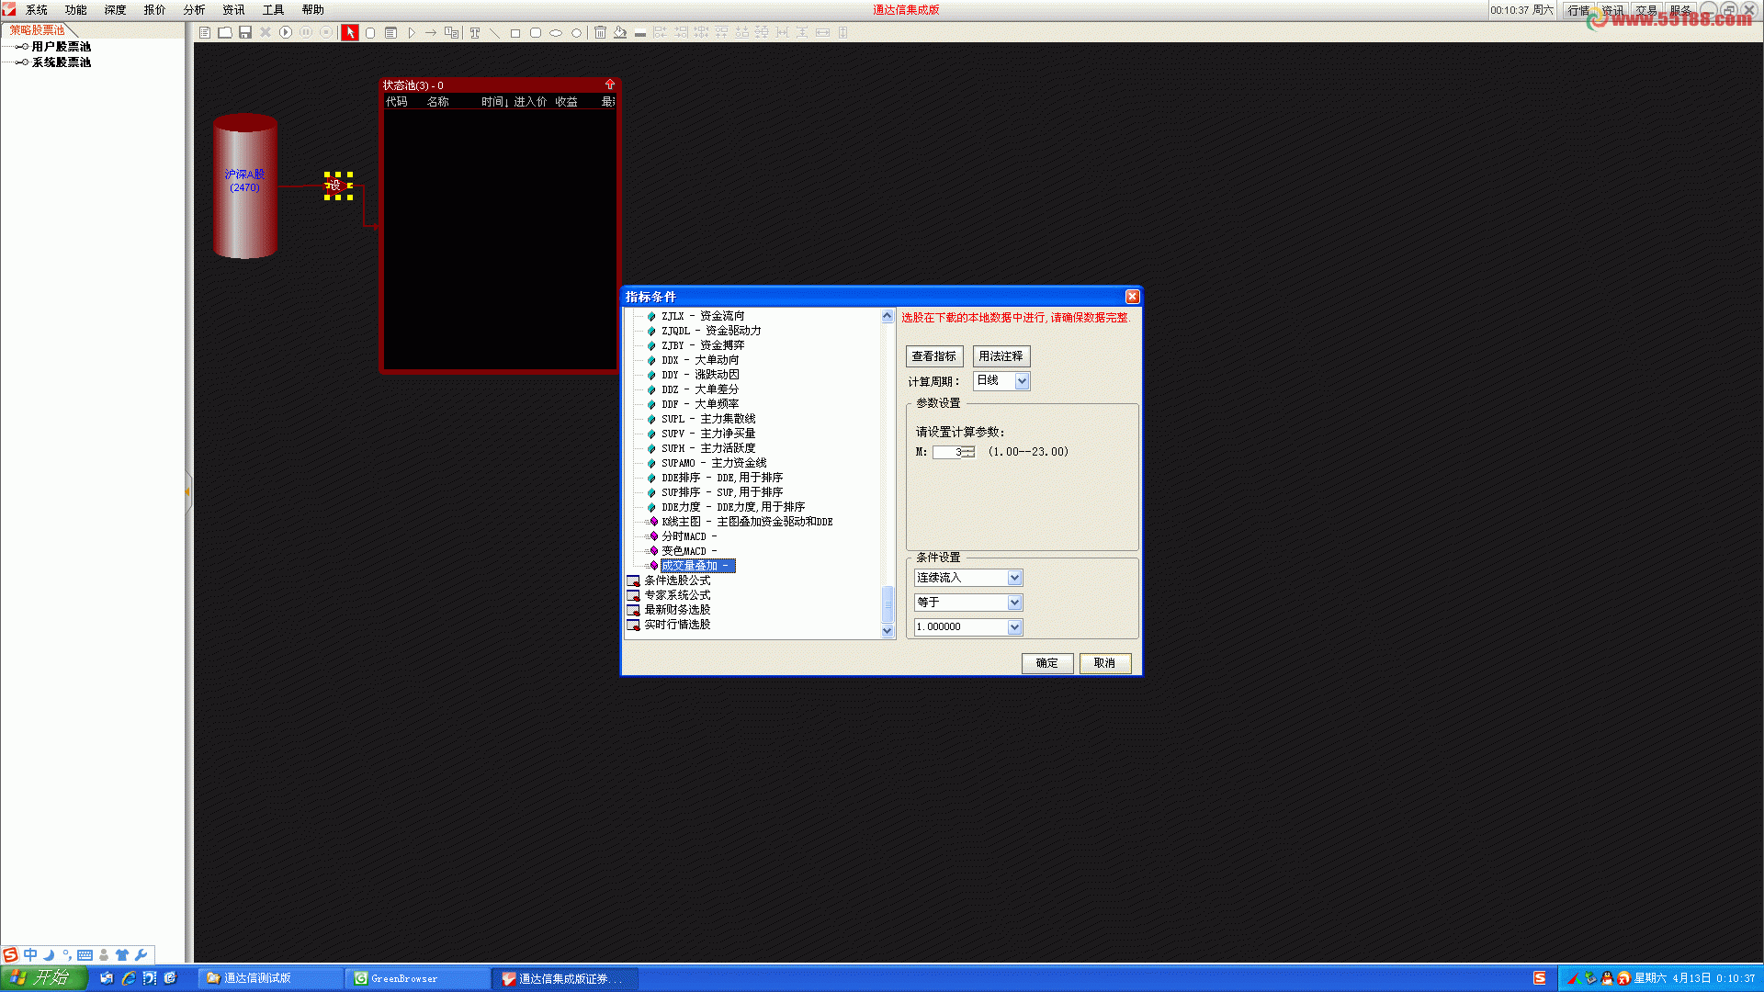Select 系统股票池 tree item
Image resolution: width=1764 pixels, height=992 pixels.
tap(62, 62)
